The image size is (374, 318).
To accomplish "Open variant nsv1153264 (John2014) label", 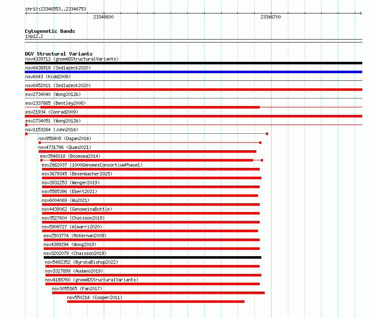I will click(52, 130).
